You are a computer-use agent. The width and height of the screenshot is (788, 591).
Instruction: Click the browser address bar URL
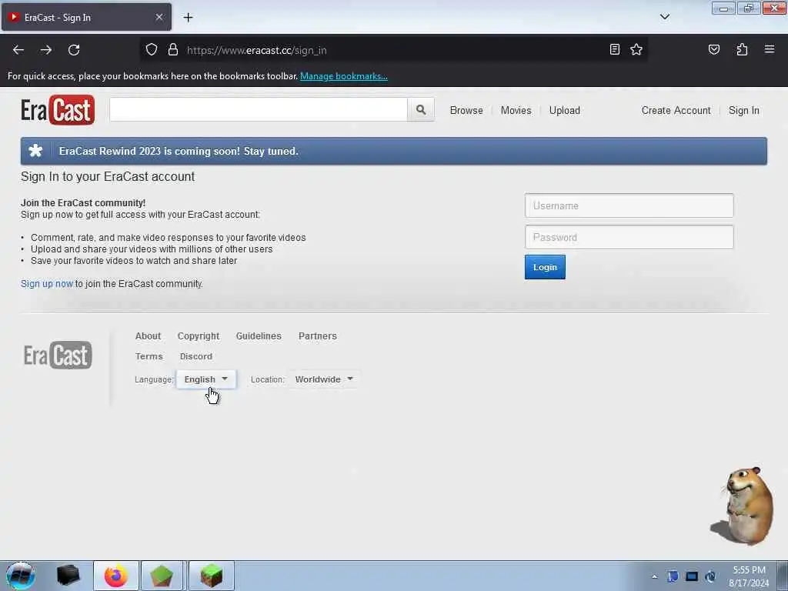(257, 50)
